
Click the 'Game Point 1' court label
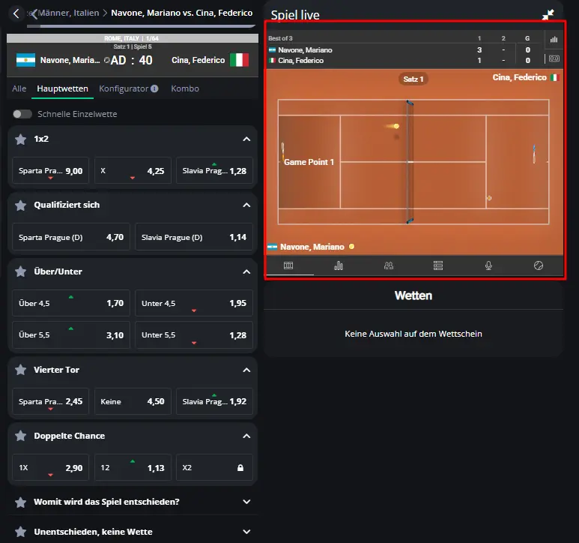pos(309,162)
